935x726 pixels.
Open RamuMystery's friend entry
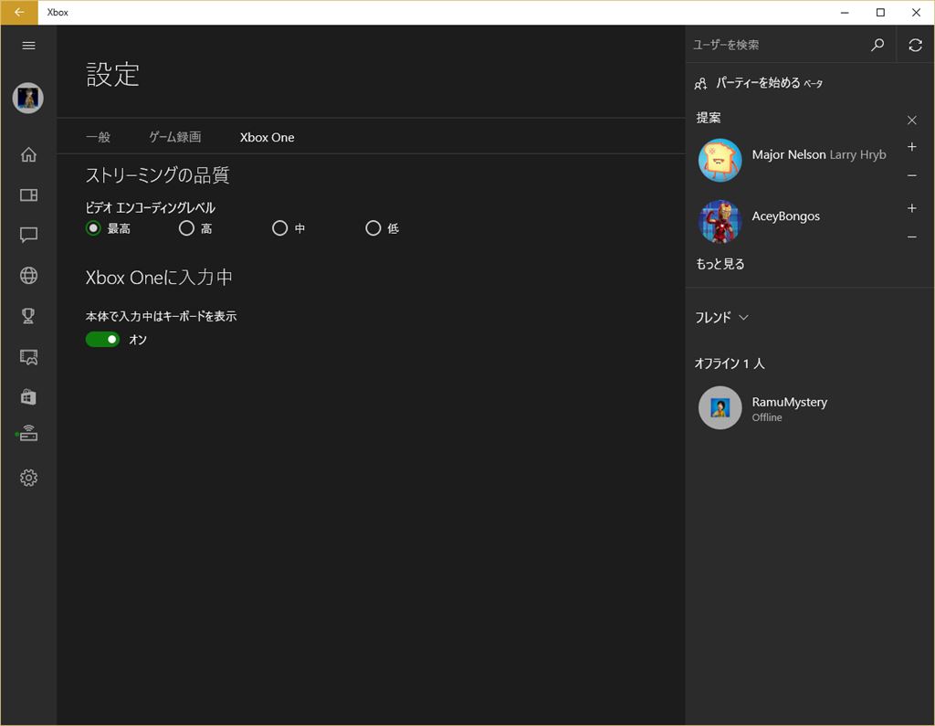810,408
